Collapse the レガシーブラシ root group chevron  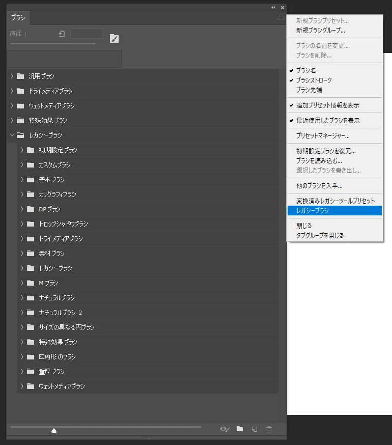[12, 135]
